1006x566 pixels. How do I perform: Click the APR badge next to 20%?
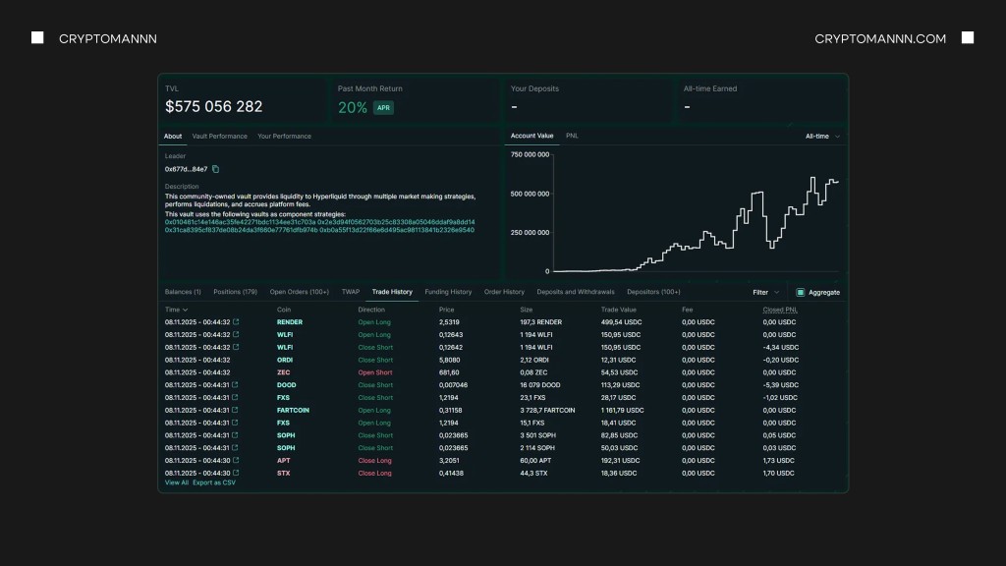[382, 107]
